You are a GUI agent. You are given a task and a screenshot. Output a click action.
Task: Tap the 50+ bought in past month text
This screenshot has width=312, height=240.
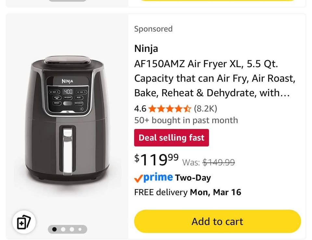point(186,120)
